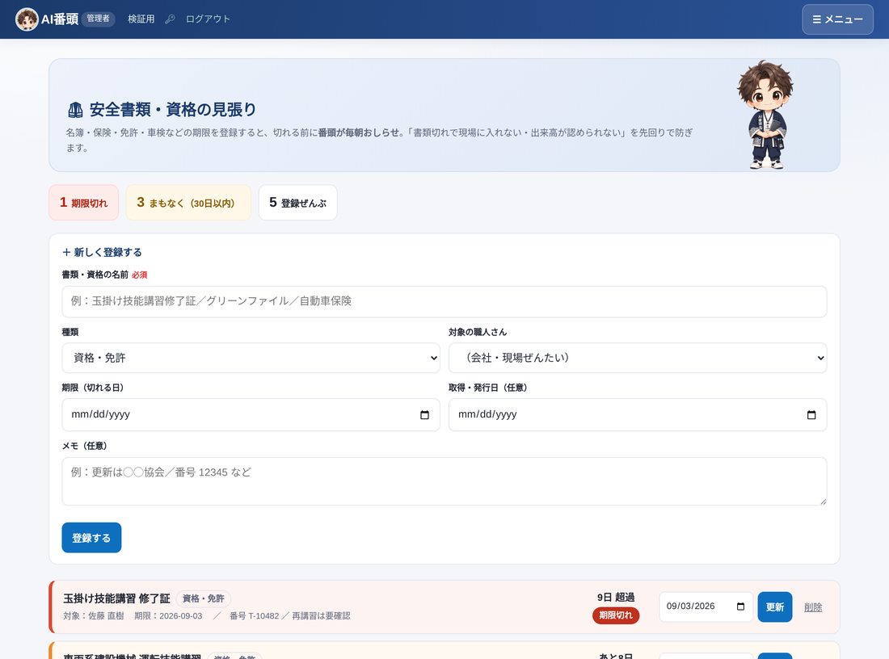Screen dimensions: 889x659
Task: Open the メニュー hamburger button
Action: [837, 19]
